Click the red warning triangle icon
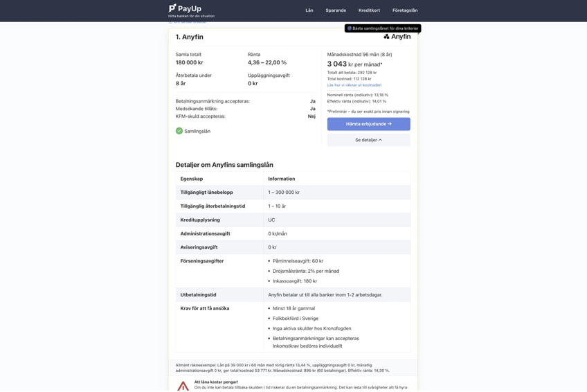 click(x=183, y=386)
